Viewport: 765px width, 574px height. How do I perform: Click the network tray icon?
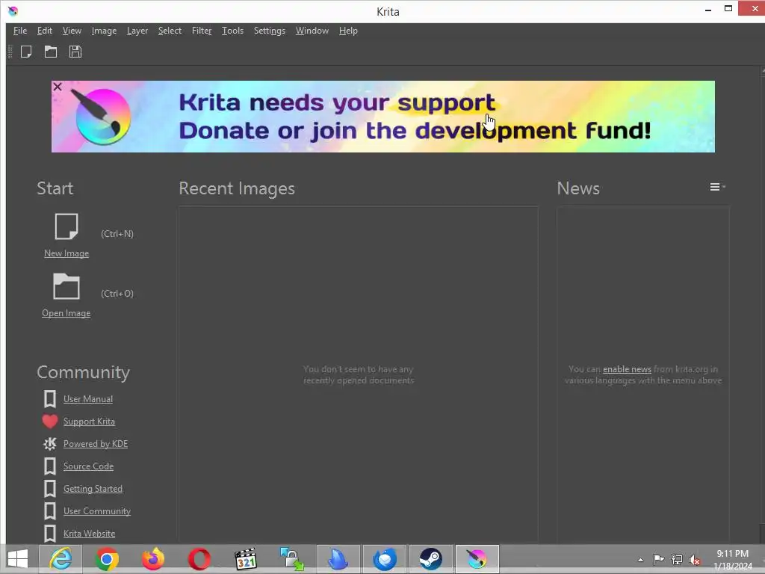point(677,559)
